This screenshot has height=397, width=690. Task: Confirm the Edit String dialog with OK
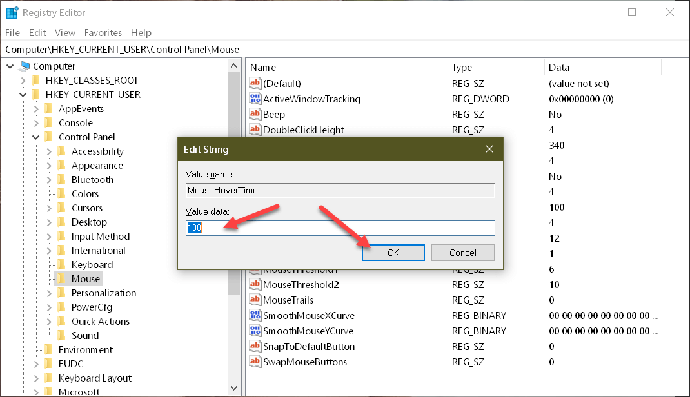click(x=393, y=253)
